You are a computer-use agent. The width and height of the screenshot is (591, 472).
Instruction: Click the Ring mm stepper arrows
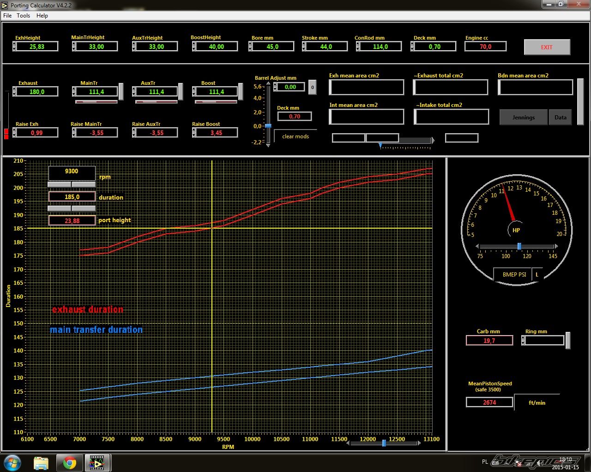(523, 341)
